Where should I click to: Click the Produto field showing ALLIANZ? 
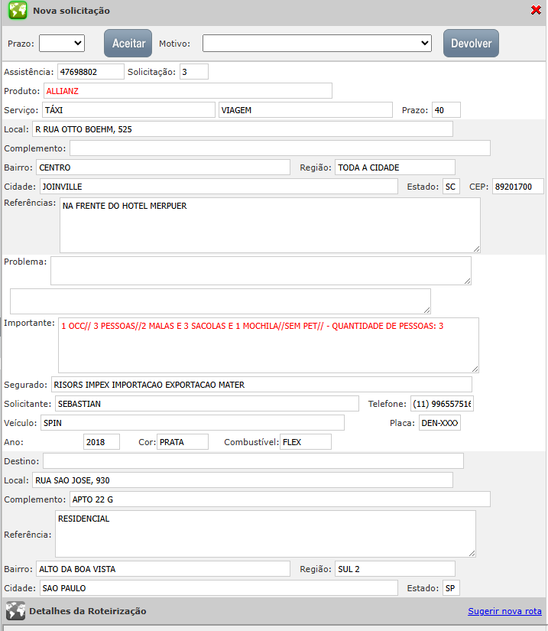coord(188,91)
